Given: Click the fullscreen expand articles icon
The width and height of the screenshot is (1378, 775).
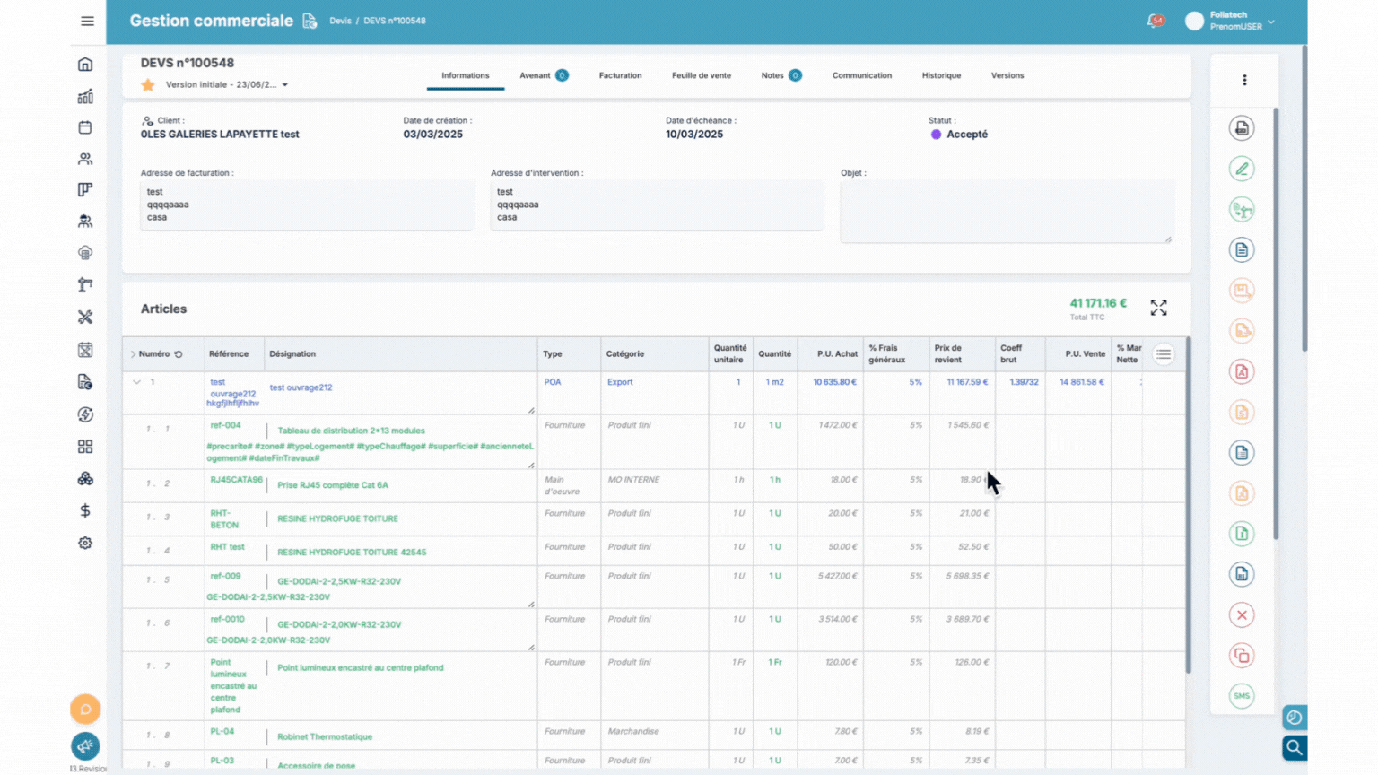Looking at the screenshot, I should (1158, 309).
